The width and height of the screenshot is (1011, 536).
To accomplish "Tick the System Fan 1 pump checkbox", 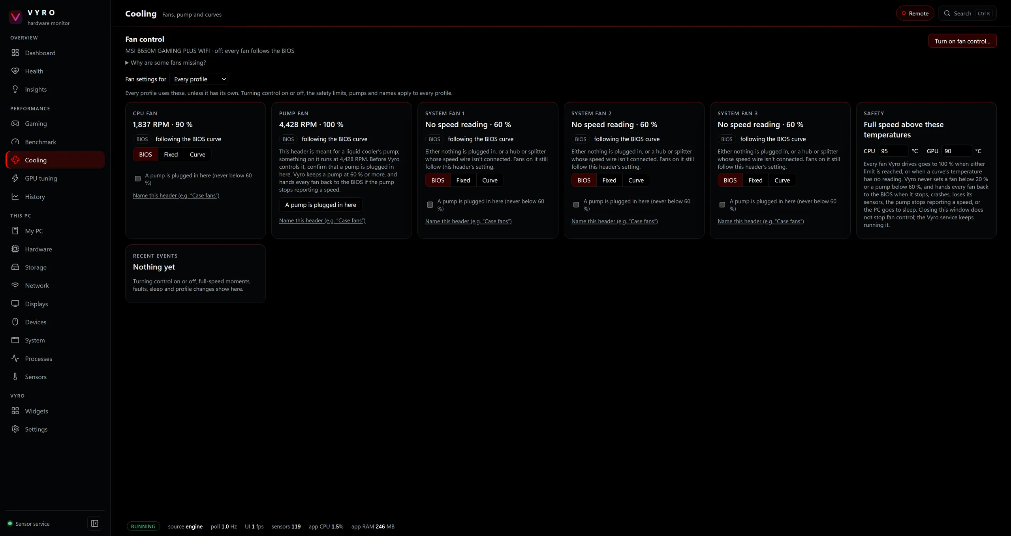I will (430, 205).
